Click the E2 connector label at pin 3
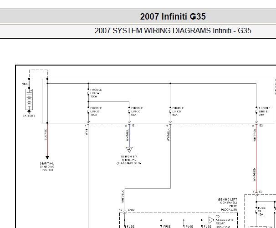 pyautogui.click(x=261, y=126)
